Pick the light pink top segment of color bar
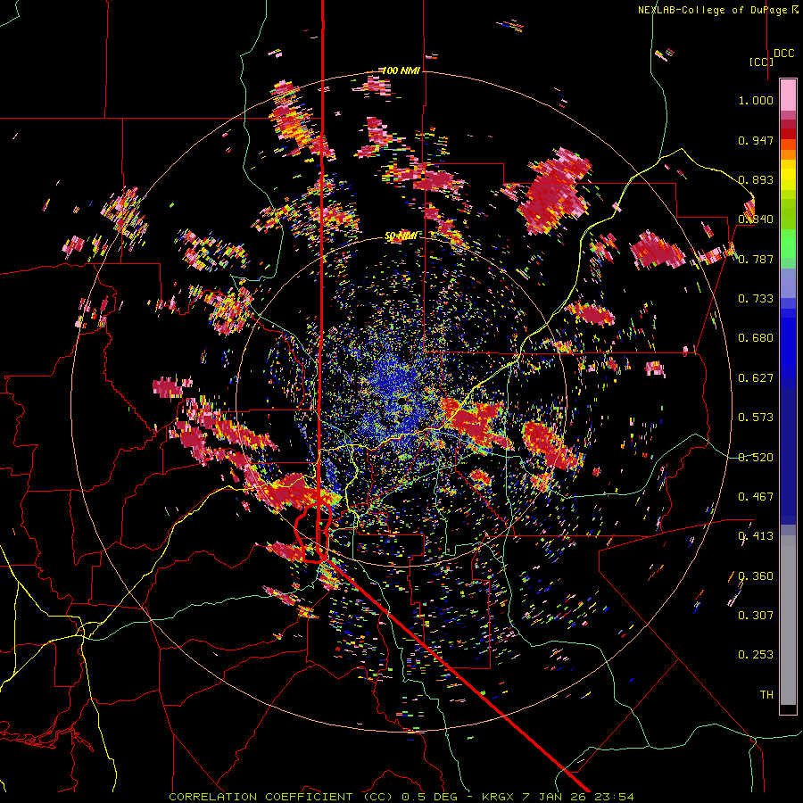This screenshot has width=803, height=803. (788, 95)
